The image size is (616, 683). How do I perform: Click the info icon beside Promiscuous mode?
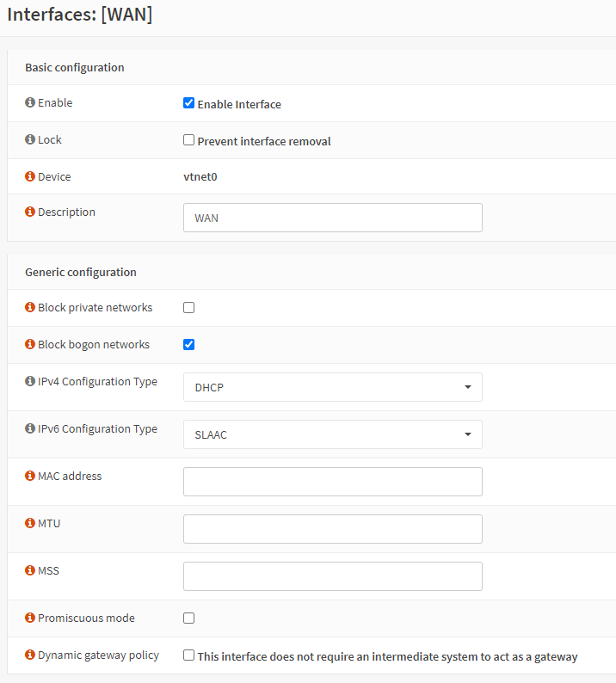pyautogui.click(x=30, y=618)
